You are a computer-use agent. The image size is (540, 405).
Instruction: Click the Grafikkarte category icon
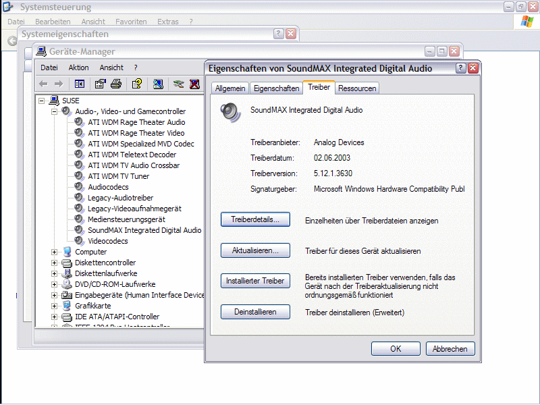pyautogui.click(x=67, y=306)
